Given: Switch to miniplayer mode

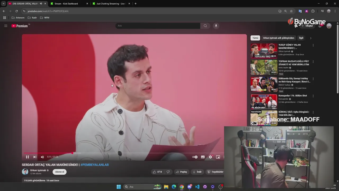Looking at the screenshot, I should pyautogui.click(x=218, y=157).
